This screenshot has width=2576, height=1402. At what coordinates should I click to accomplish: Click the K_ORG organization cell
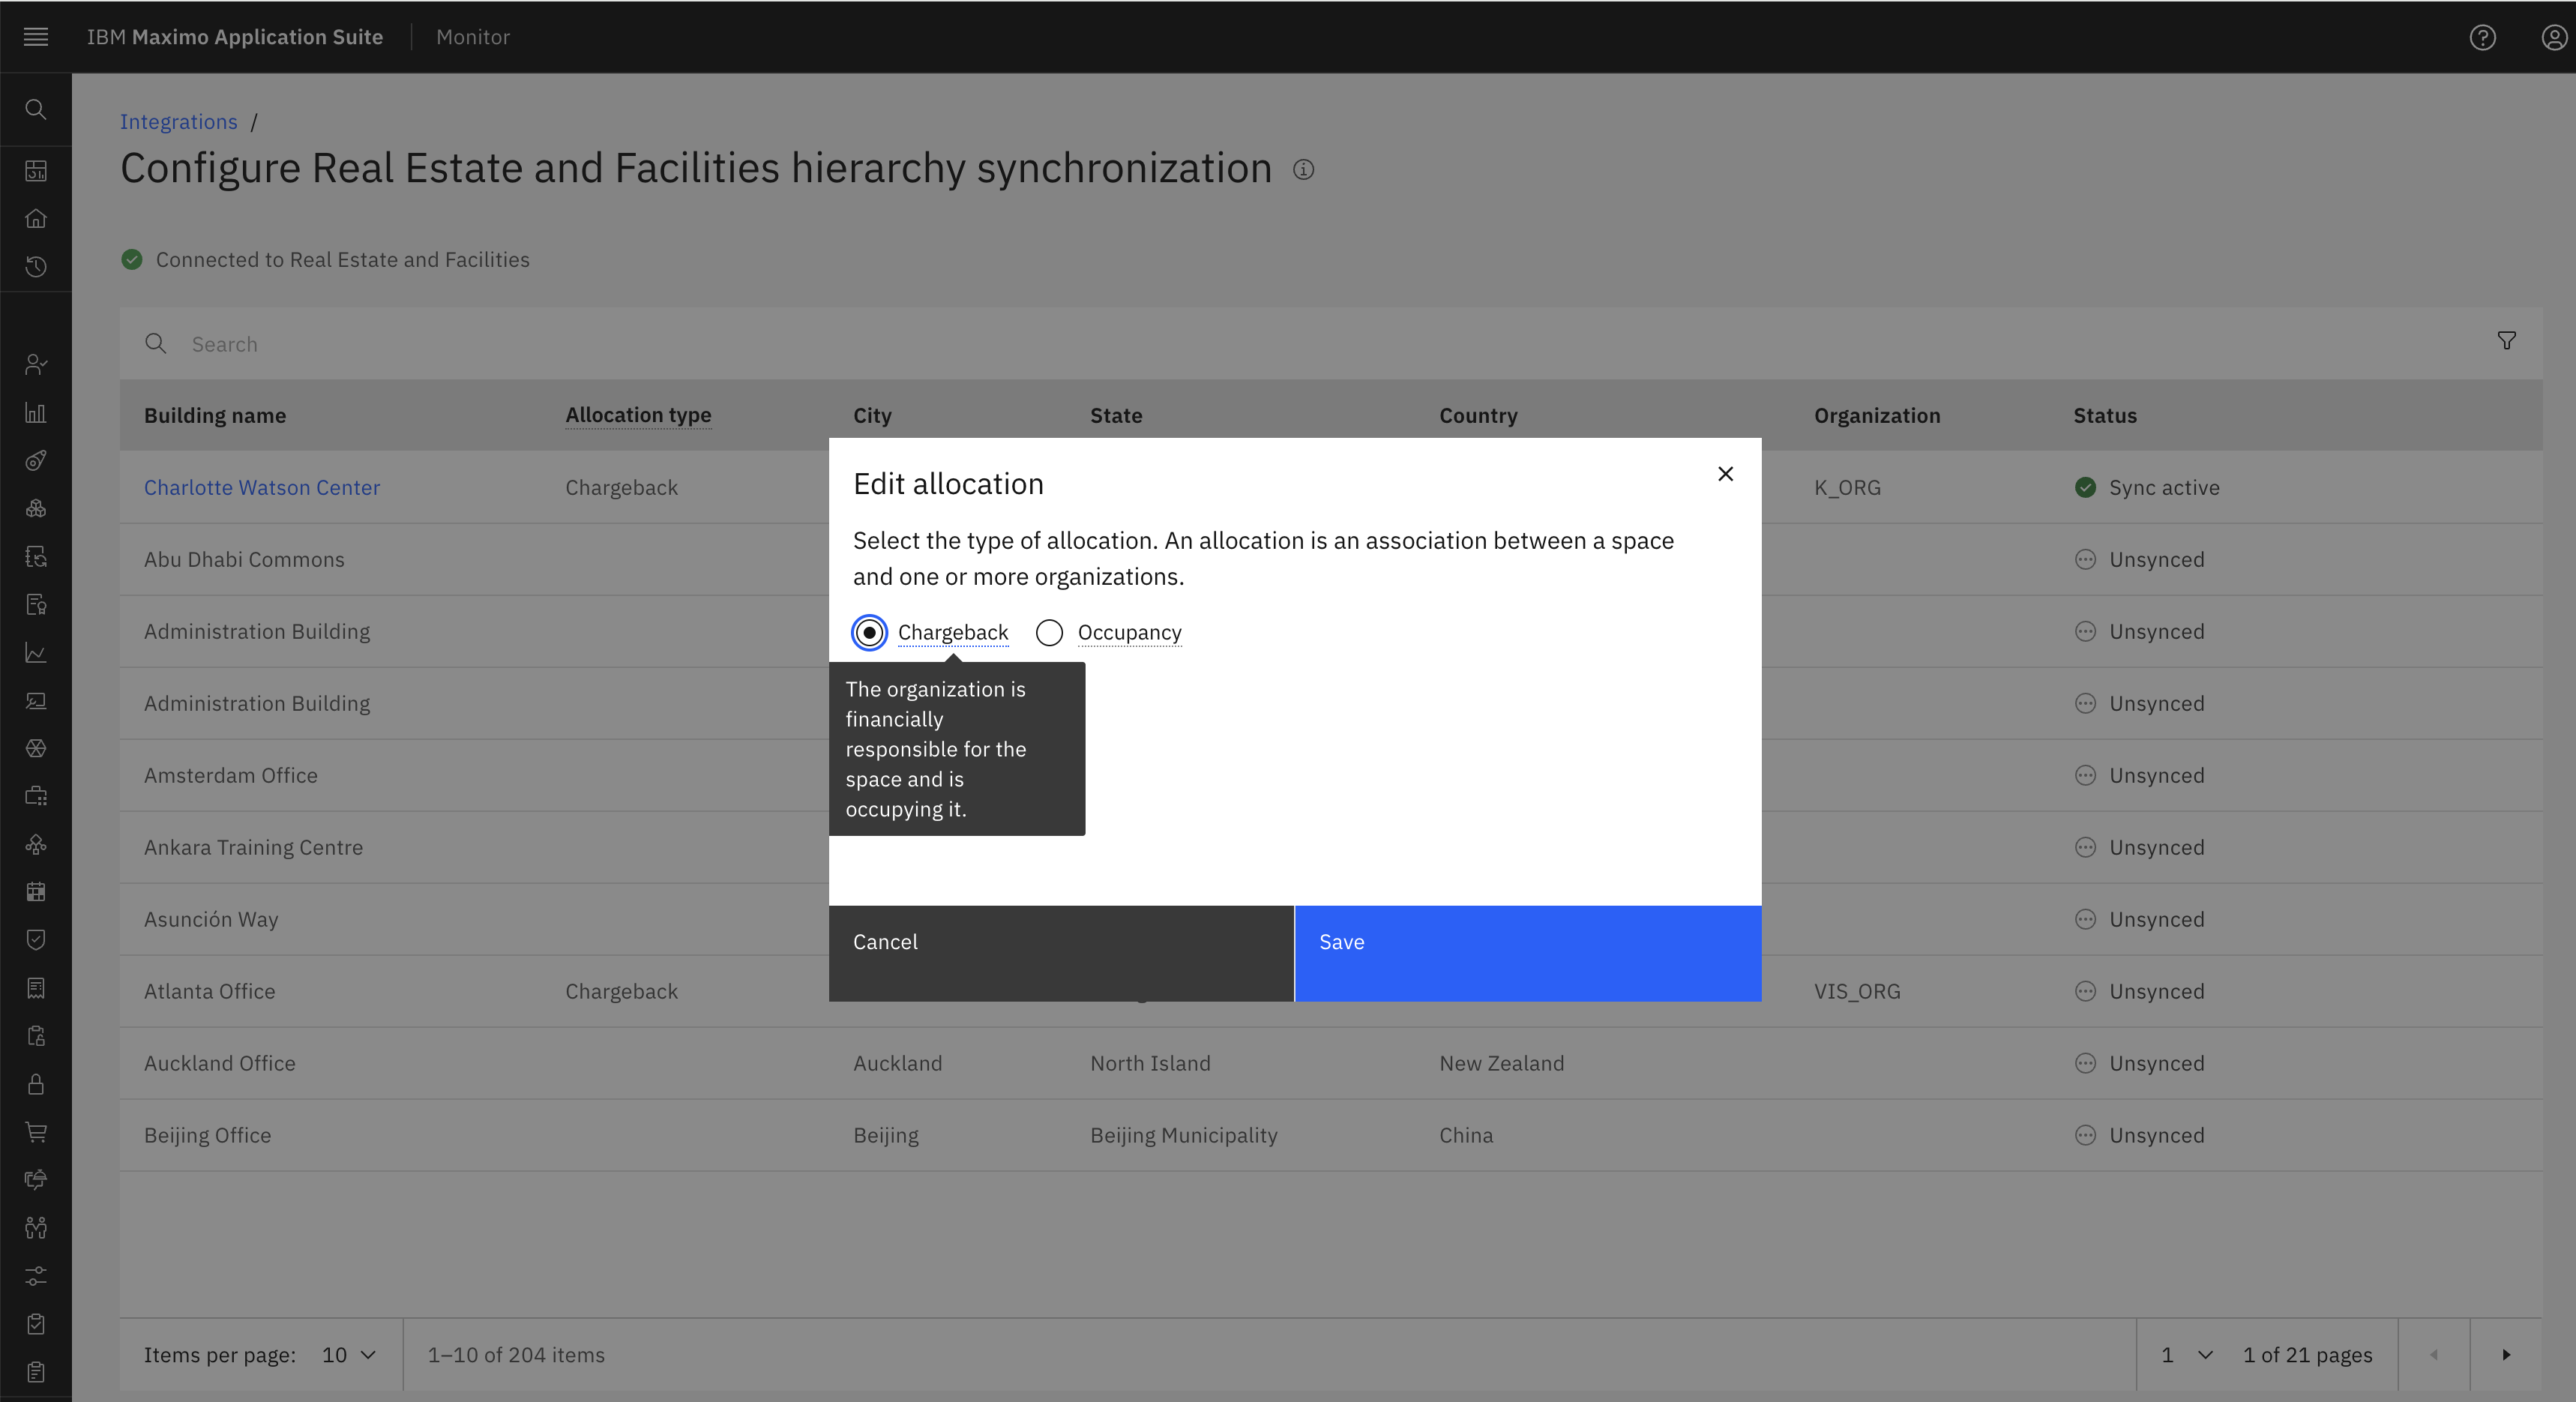[1847, 488]
